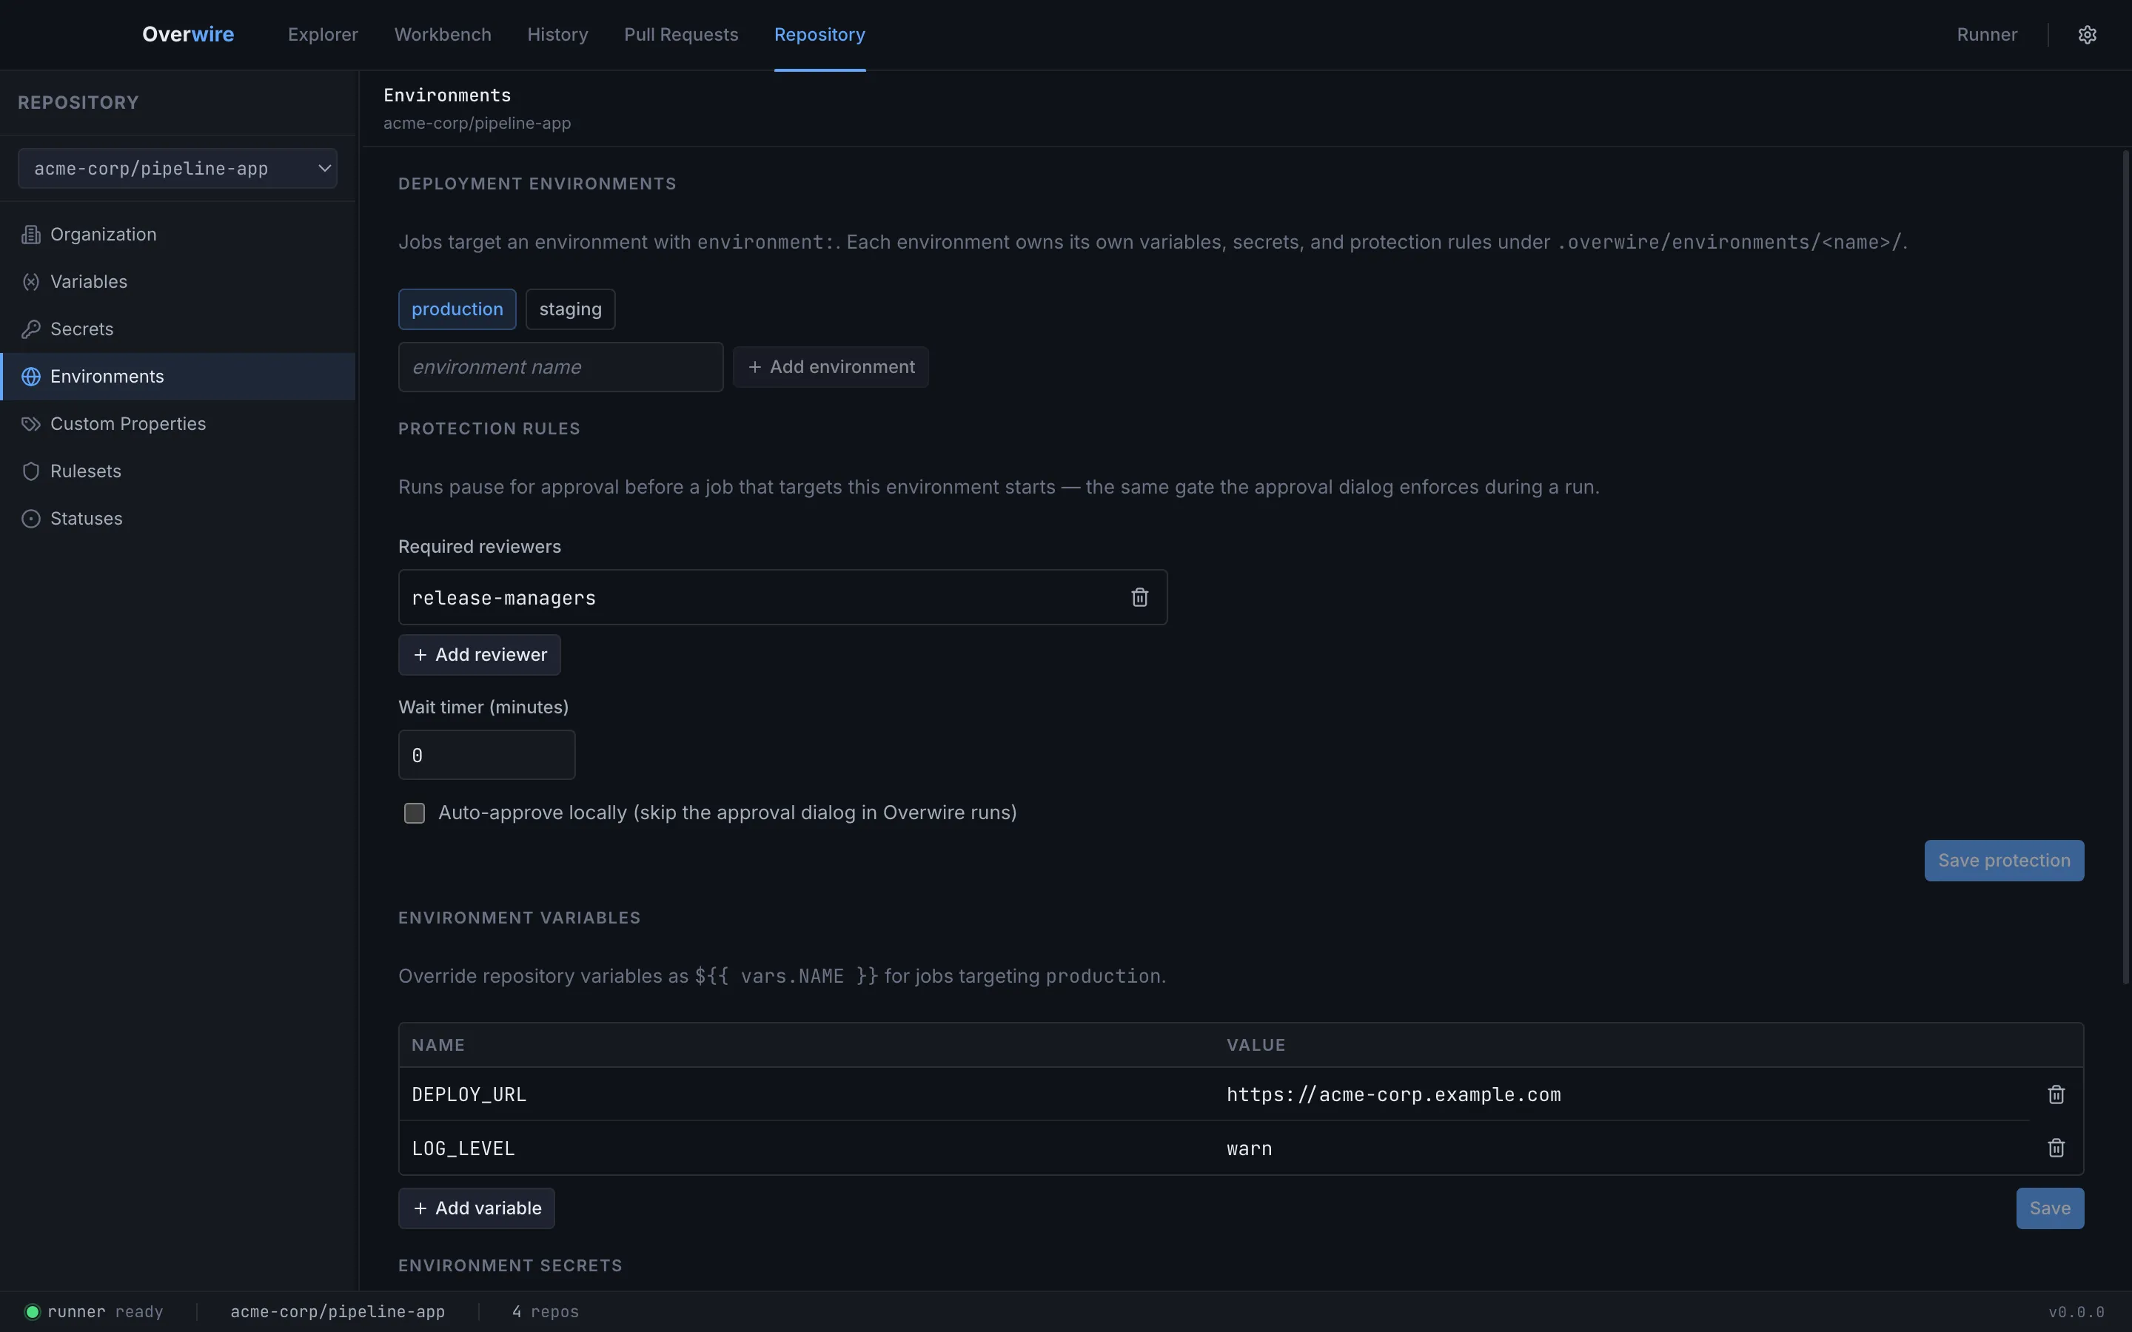The height and width of the screenshot is (1332, 2132).
Task: Focus the environment name input field
Action: (560, 367)
